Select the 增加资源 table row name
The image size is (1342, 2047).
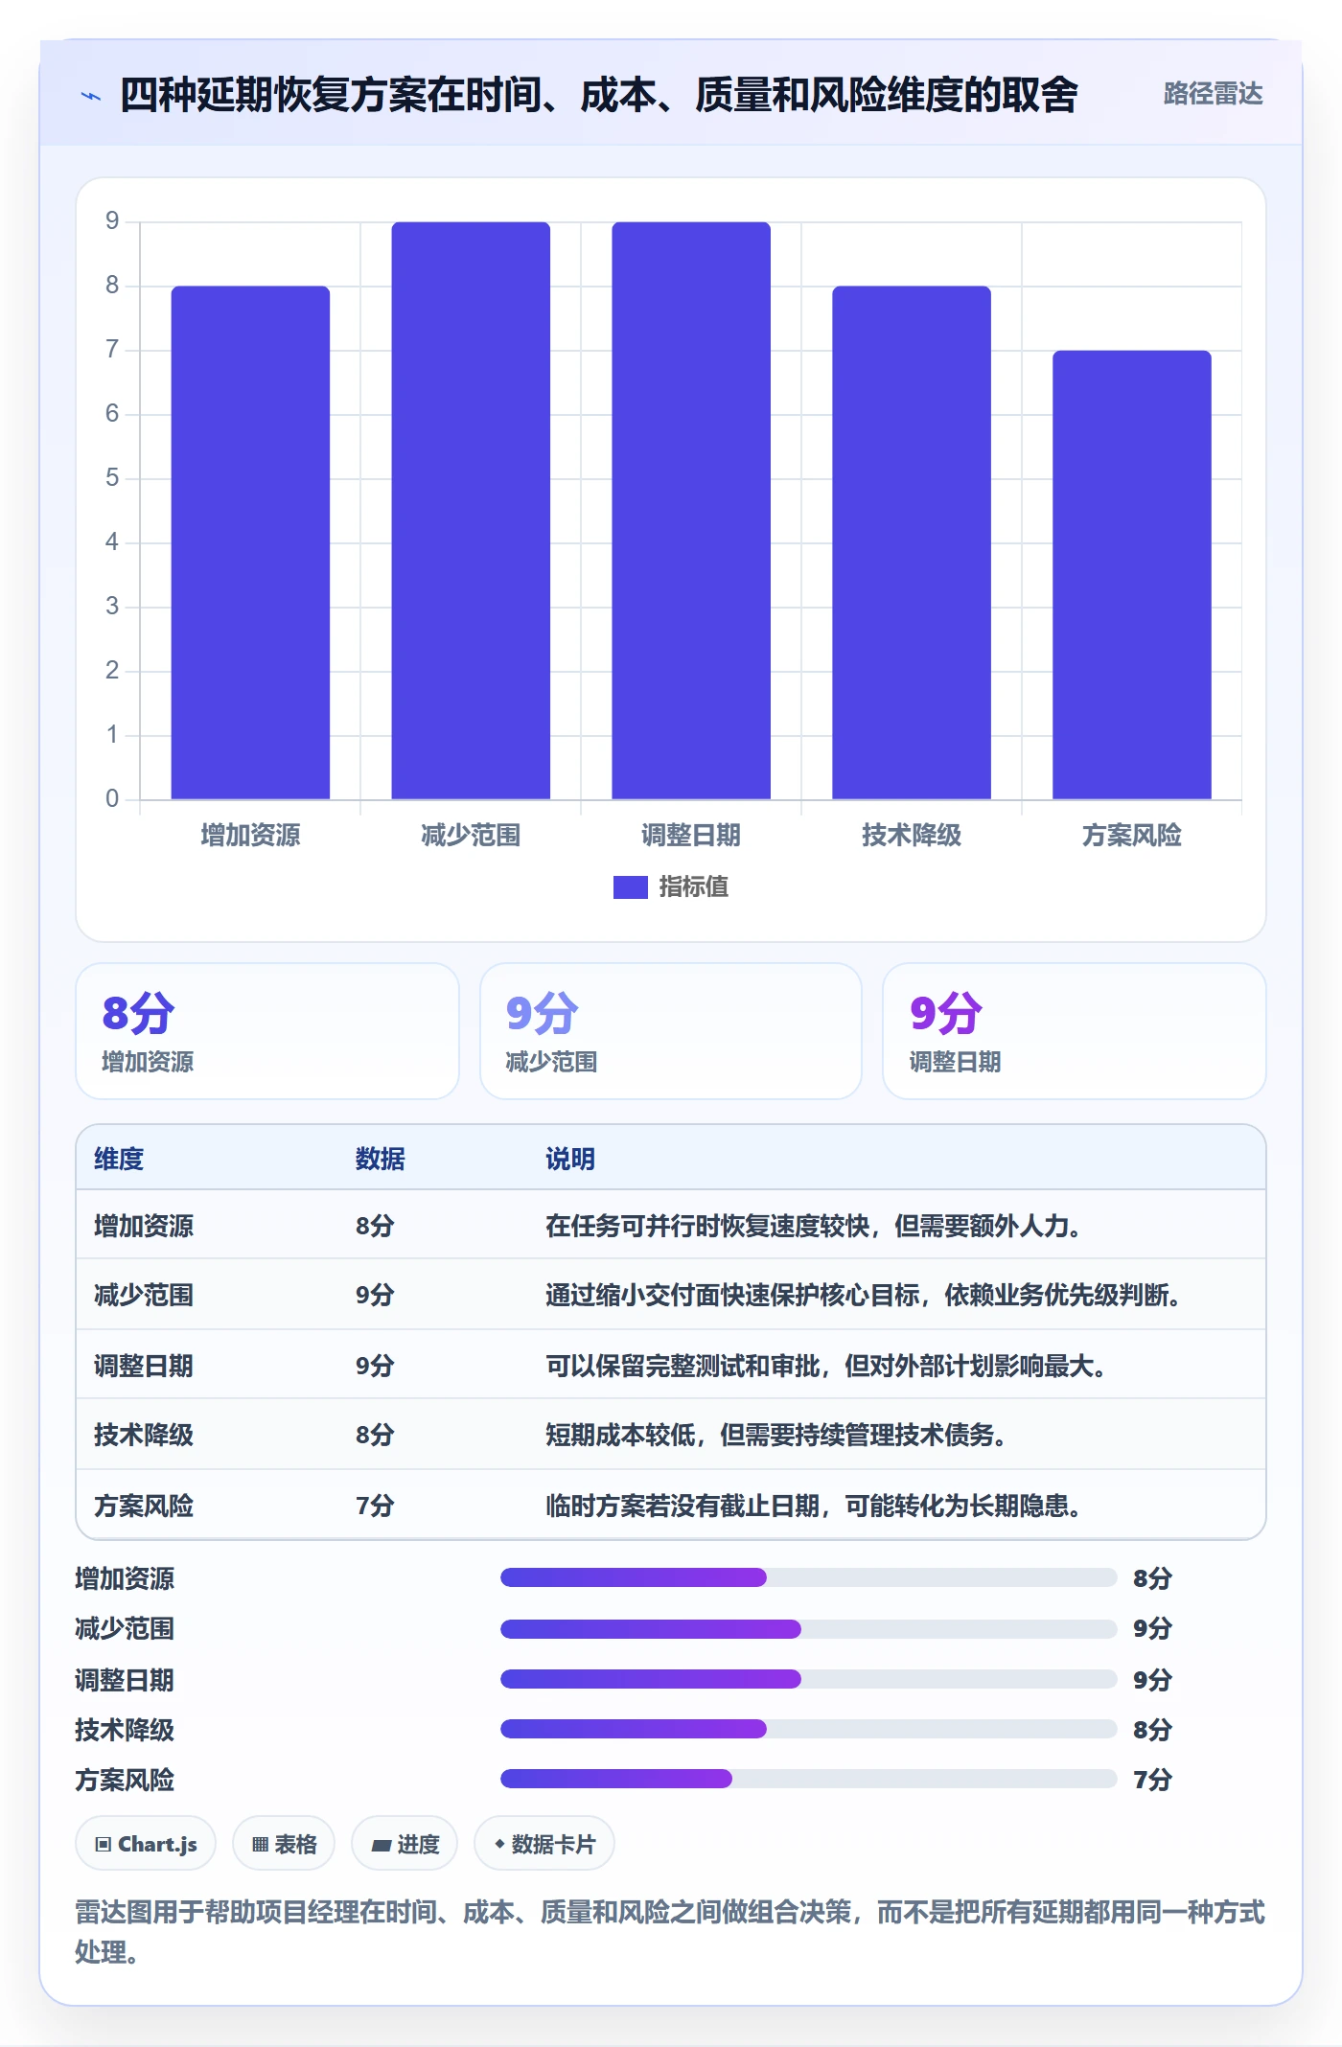144,1226
